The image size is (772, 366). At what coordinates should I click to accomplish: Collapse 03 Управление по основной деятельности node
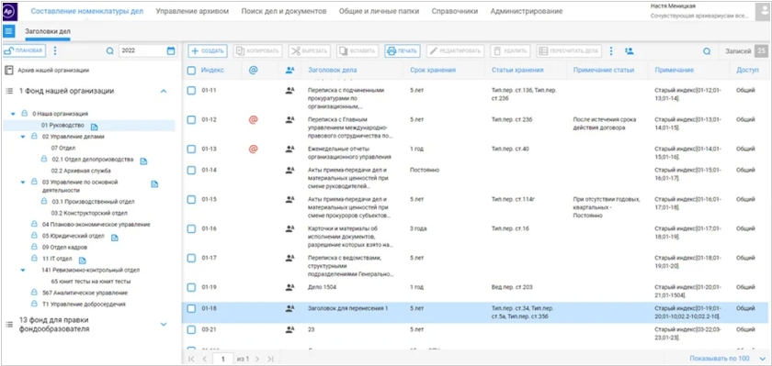pos(23,183)
